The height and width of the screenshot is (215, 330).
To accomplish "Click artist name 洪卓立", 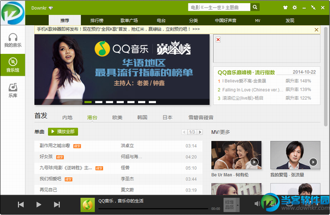I will tap(127, 146).
